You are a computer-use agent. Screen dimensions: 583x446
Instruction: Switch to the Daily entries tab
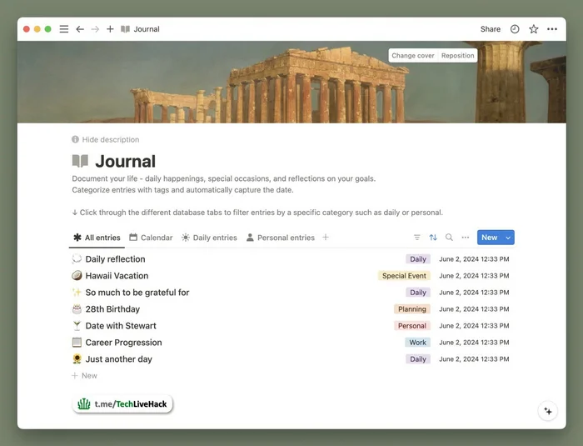click(x=209, y=238)
